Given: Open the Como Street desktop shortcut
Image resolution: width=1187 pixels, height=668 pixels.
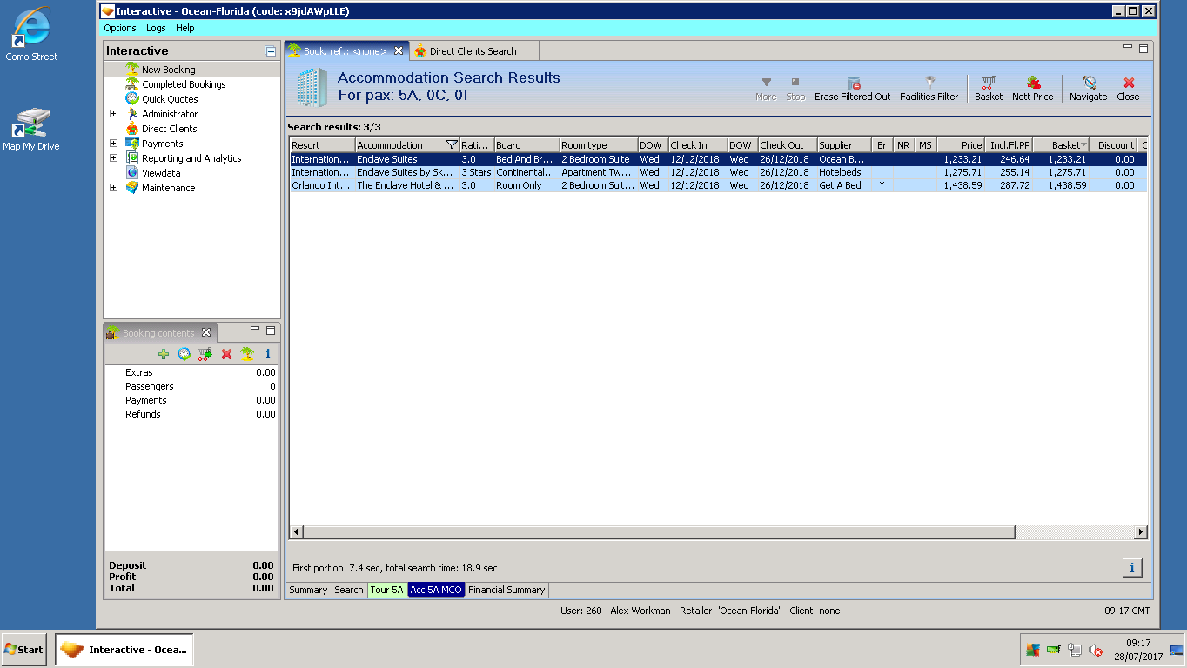Looking at the screenshot, I should click(x=31, y=35).
